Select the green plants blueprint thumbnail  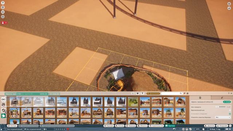coord(133,102)
